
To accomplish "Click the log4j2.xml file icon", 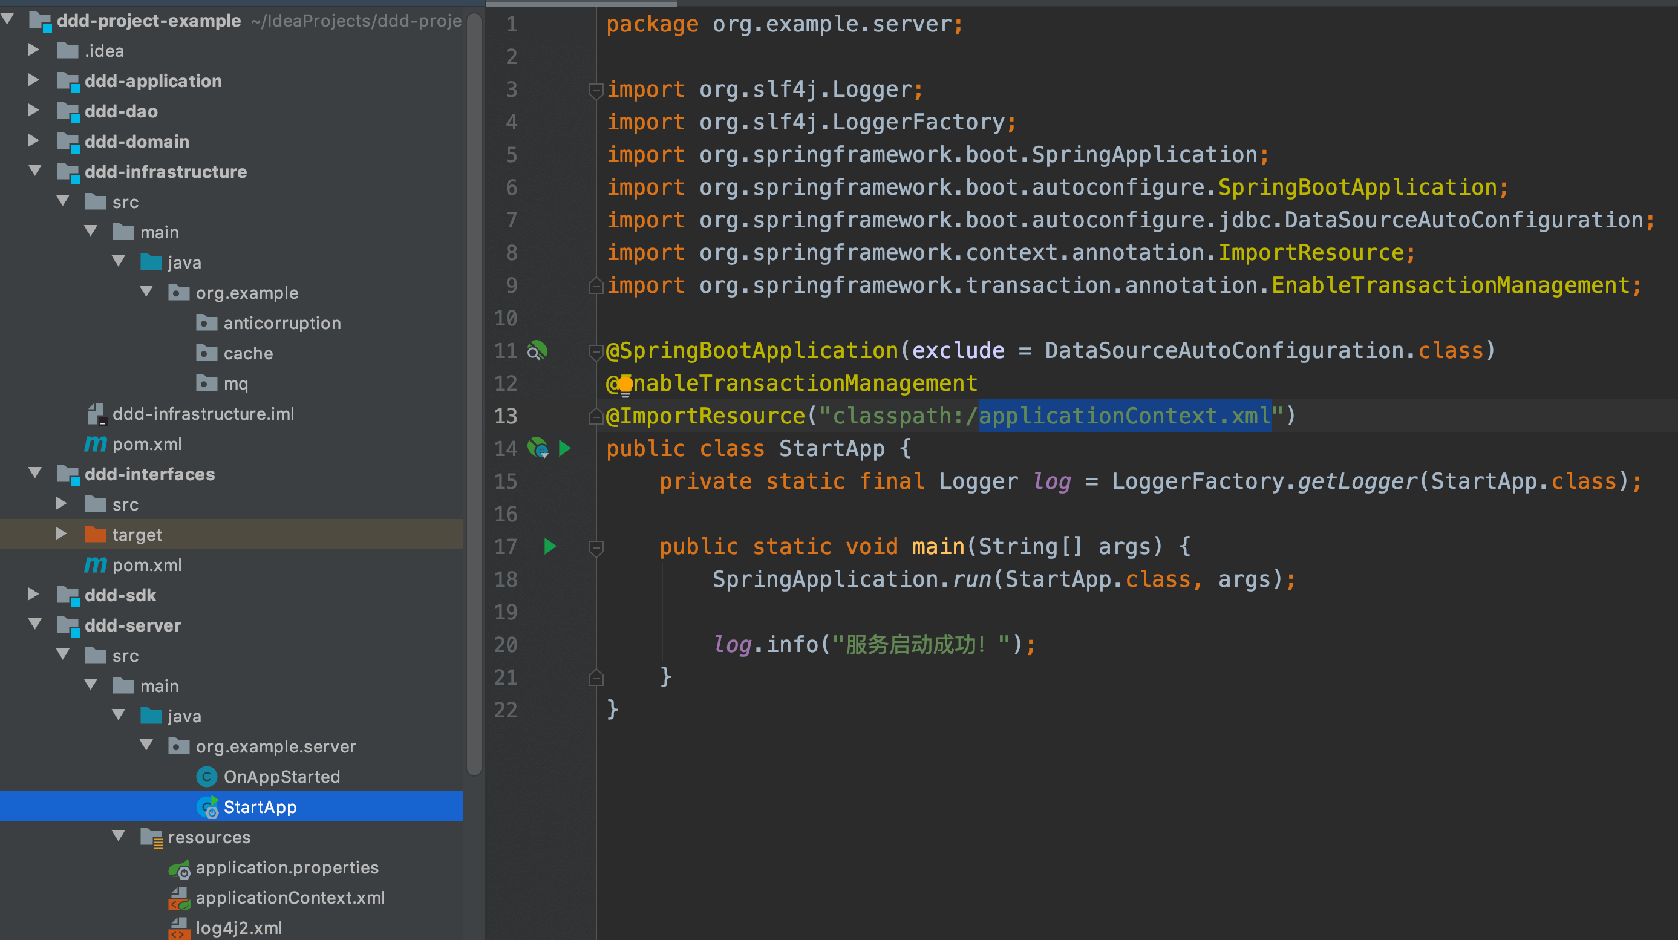I will tap(179, 928).
